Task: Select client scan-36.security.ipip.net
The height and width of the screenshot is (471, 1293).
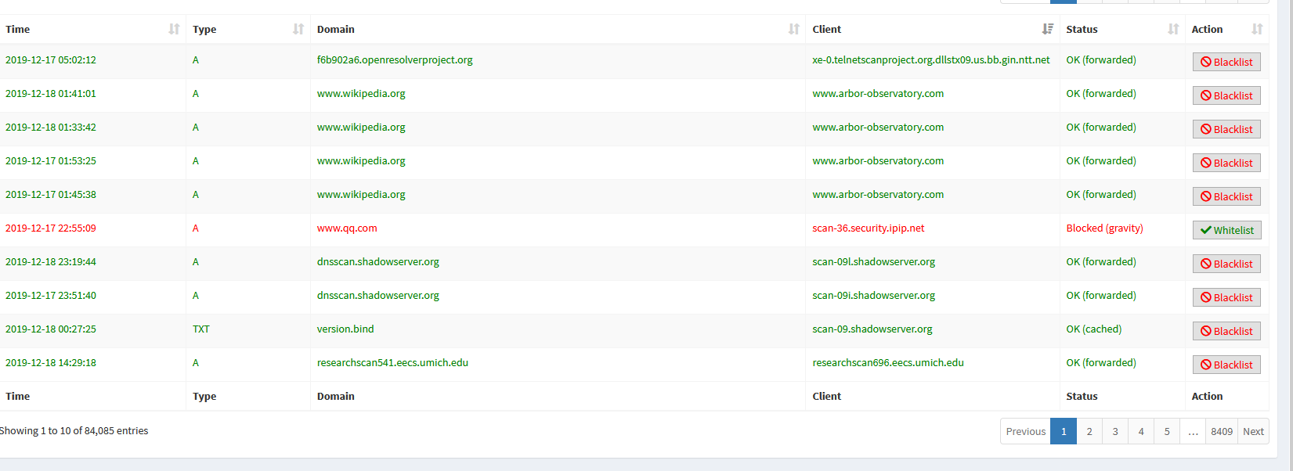Action: click(x=869, y=228)
